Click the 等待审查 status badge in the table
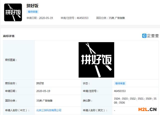 click(x=120, y=83)
